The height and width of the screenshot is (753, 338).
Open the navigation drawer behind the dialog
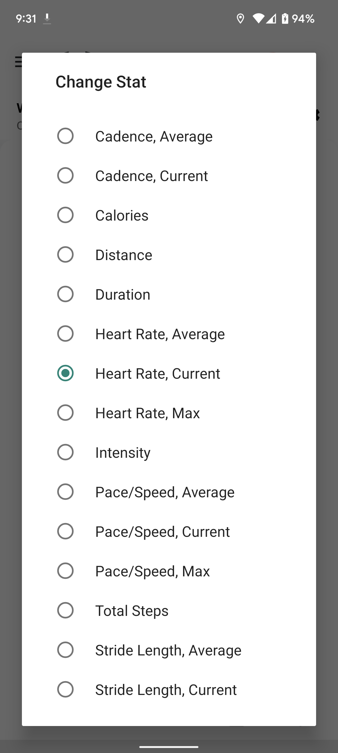tap(18, 63)
